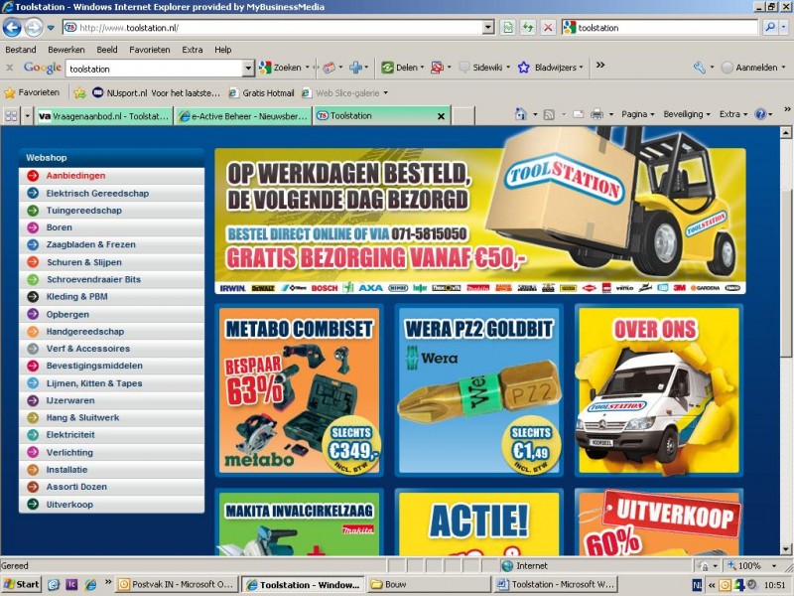Open the Metabo Combiset offer tile
794x596 pixels.
click(300, 390)
